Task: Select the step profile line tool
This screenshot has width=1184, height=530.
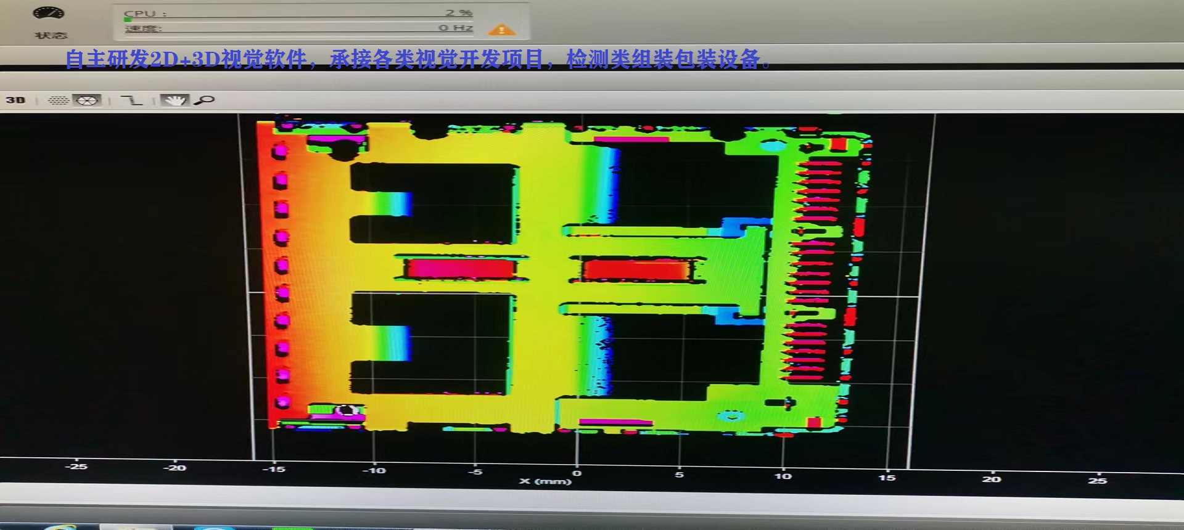Action: tap(131, 100)
